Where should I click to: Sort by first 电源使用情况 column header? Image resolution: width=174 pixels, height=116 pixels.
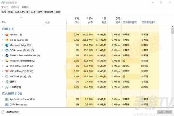pyautogui.click(x=131, y=21)
